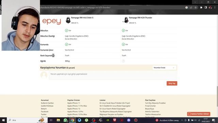
Task: Click the Giriş Yap button
Action: click(172, 83)
